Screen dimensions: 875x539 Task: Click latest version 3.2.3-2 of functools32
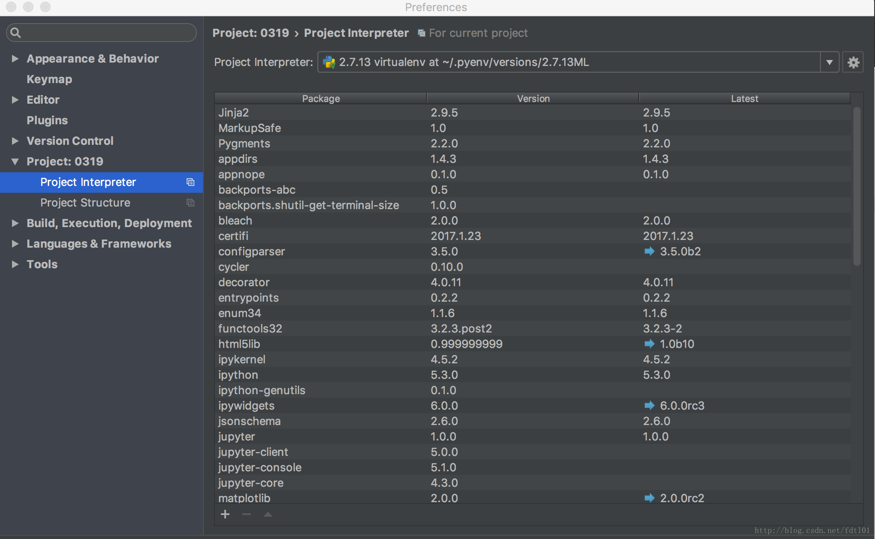click(x=662, y=329)
